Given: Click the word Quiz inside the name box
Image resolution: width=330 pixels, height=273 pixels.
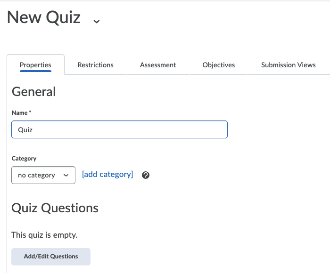Looking at the screenshot, I should (25, 130).
